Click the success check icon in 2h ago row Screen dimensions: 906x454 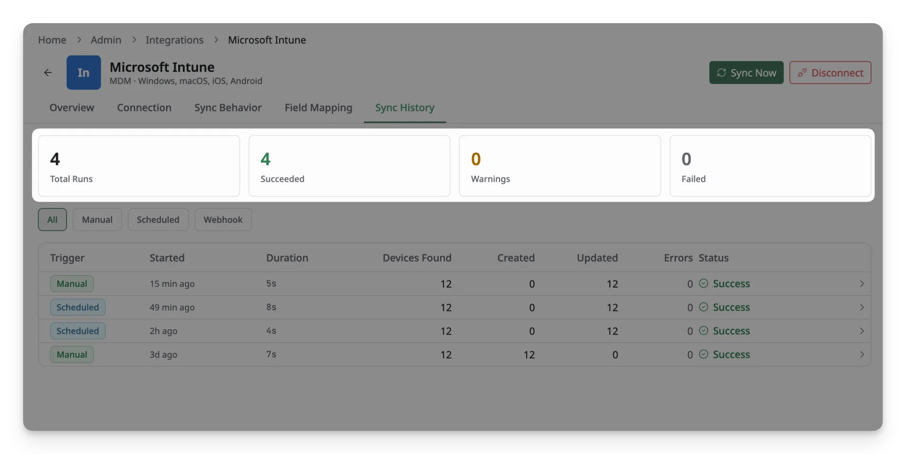[x=704, y=331]
